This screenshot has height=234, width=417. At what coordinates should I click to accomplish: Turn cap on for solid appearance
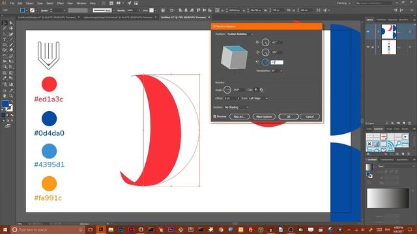256,90
